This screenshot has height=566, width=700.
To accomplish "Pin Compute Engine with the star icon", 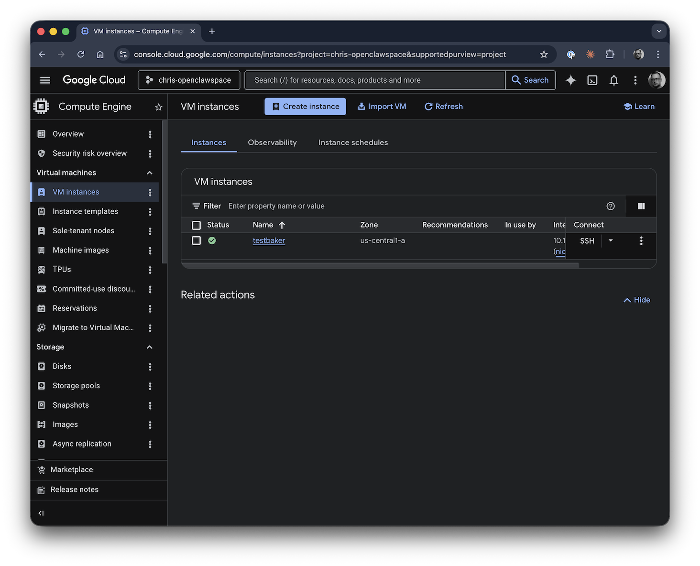I will click(159, 107).
